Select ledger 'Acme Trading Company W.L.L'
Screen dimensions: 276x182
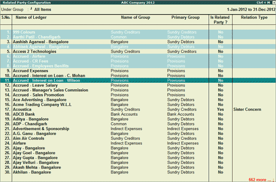click(x=42, y=105)
